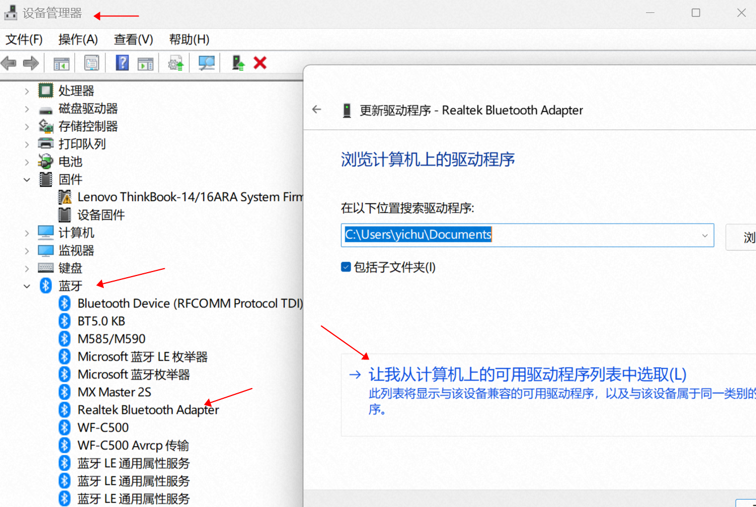Image resolution: width=756 pixels, height=507 pixels.
Task: Click the back arrow in update driver dialog
Action: coord(317,109)
